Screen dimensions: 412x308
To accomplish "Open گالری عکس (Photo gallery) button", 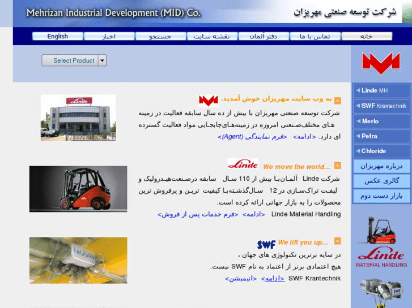I will [381, 181].
